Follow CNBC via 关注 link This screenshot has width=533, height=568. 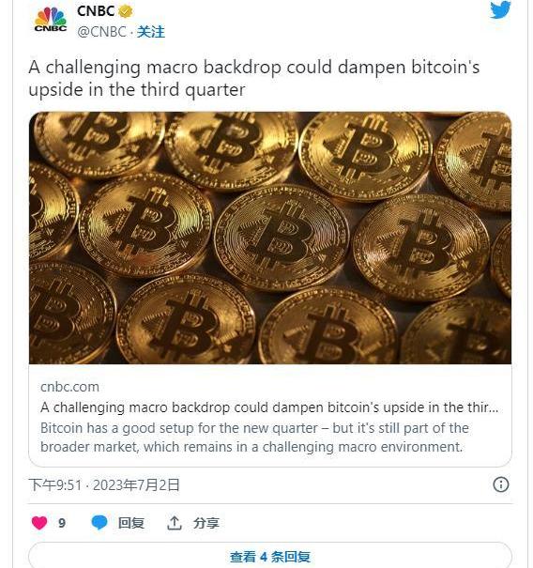click(x=151, y=32)
